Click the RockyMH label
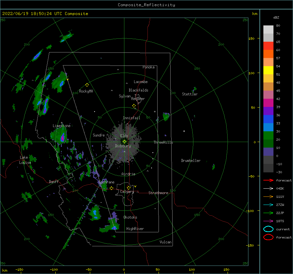 [x=86, y=91]
